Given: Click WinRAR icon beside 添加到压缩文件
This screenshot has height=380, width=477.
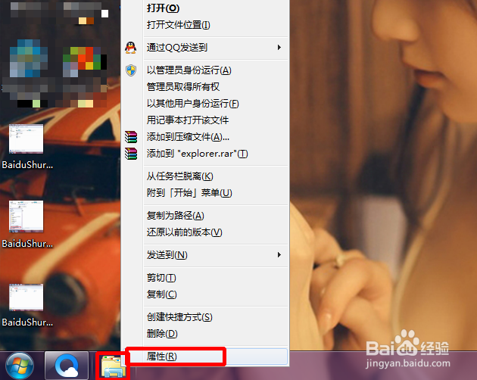Looking at the screenshot, I should 131,137.
